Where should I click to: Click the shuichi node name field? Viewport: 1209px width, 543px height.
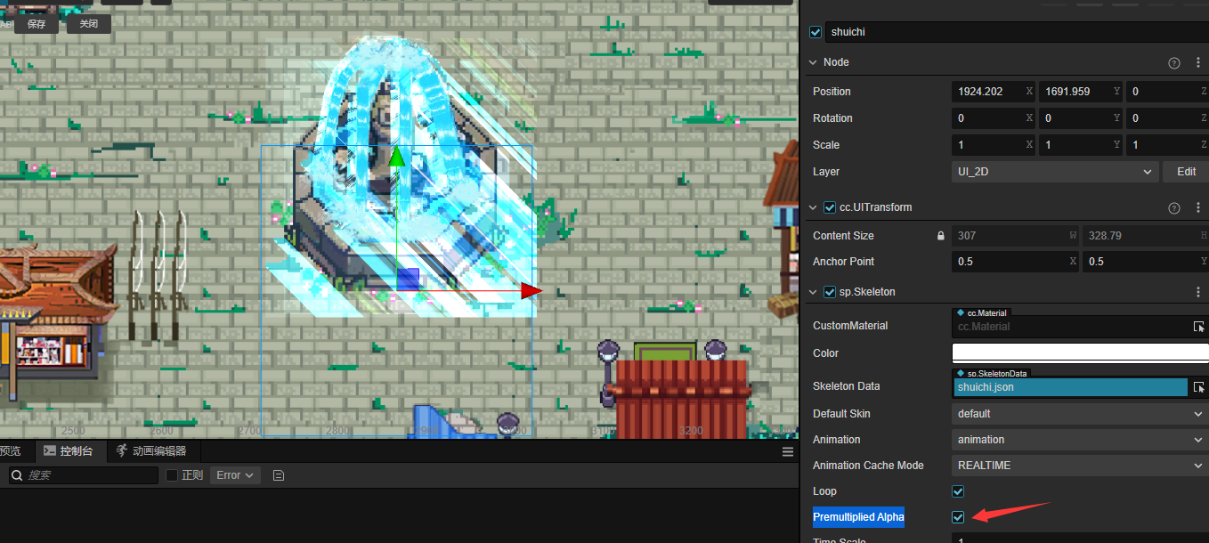tap(1017, 32)
